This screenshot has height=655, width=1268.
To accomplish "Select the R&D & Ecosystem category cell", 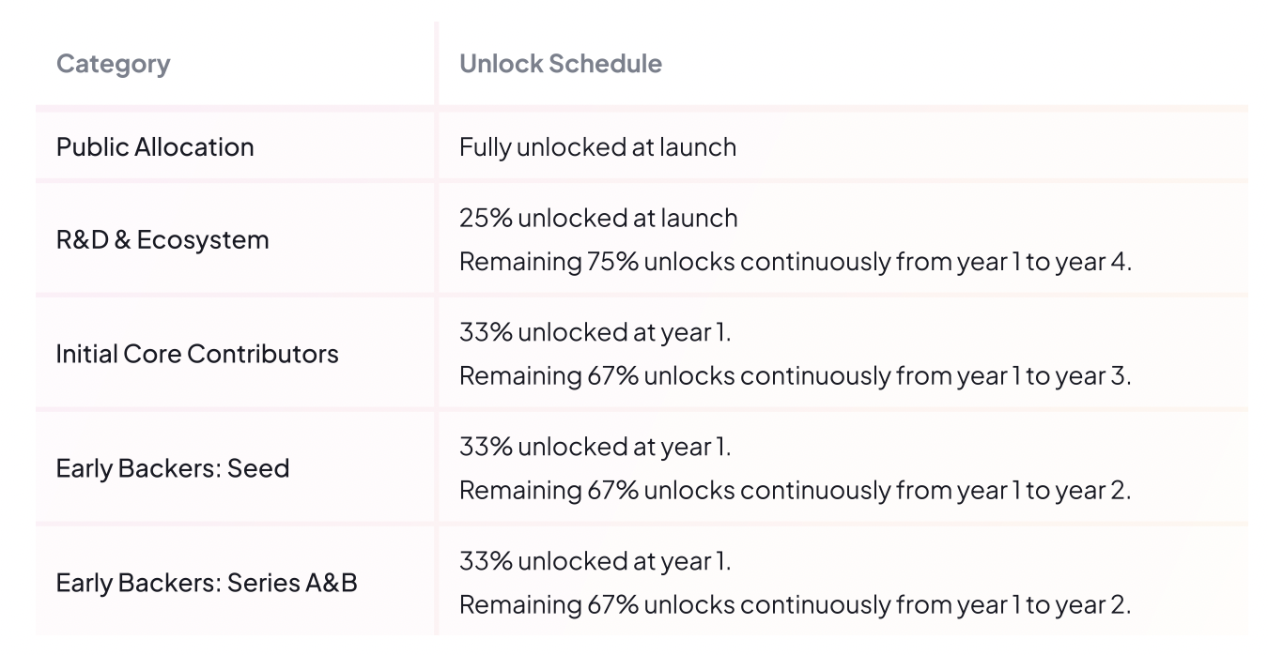I will [x=162, y=239].
